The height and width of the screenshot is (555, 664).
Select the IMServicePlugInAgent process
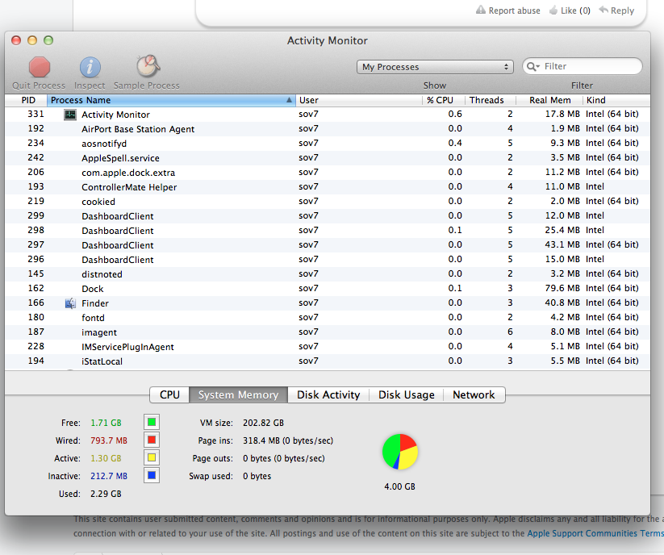(x=328, y=346)
